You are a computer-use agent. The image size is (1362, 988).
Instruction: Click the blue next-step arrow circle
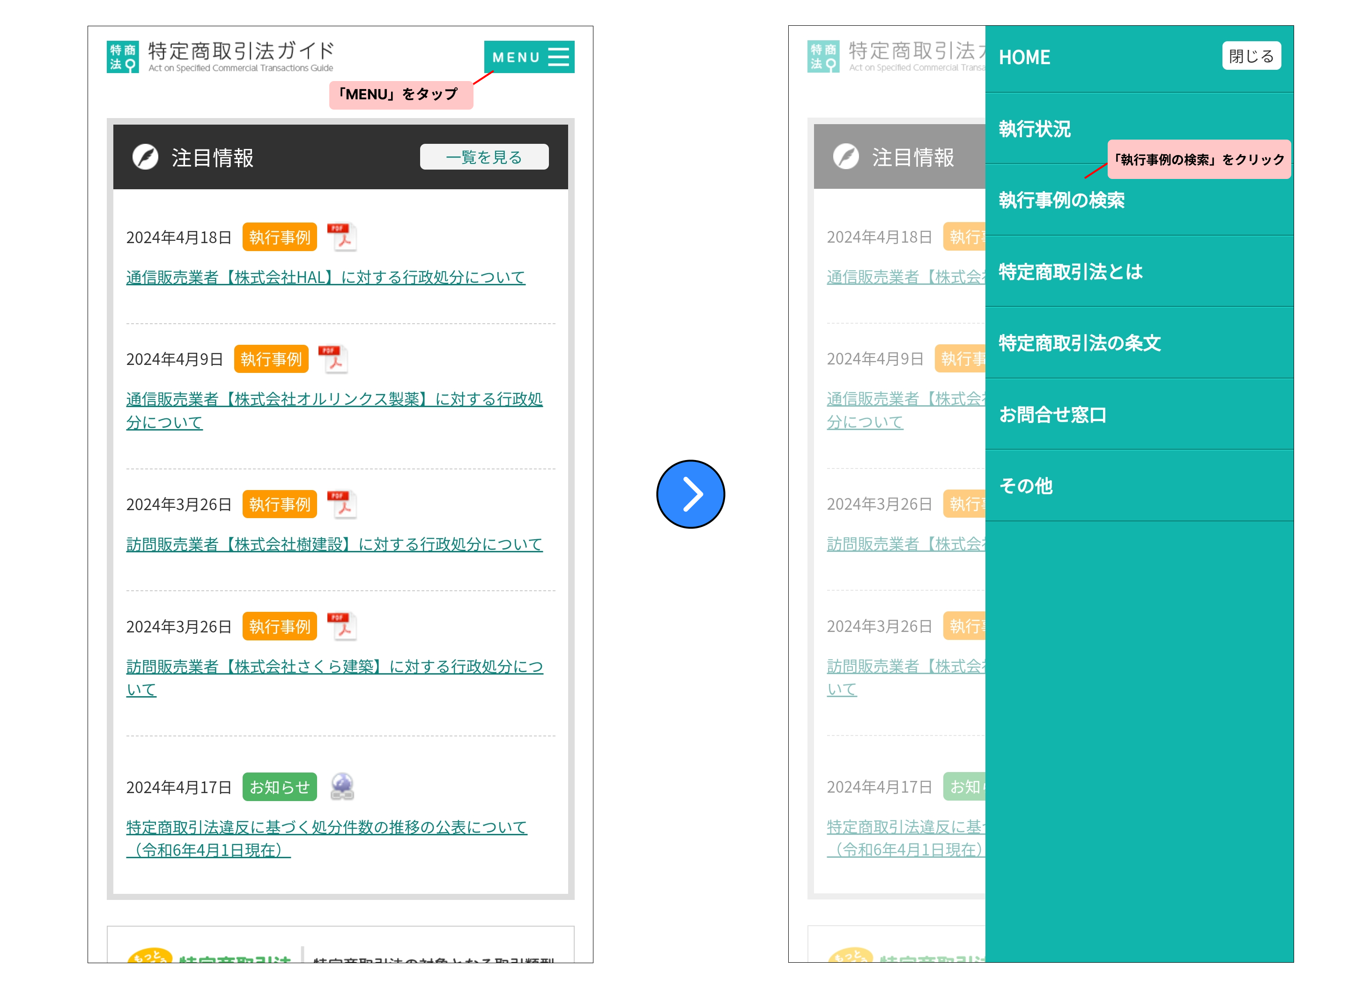[690, 494]
